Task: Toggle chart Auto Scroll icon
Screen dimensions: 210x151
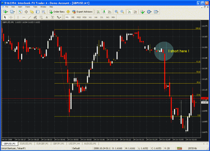Action: tap(129, 12)
